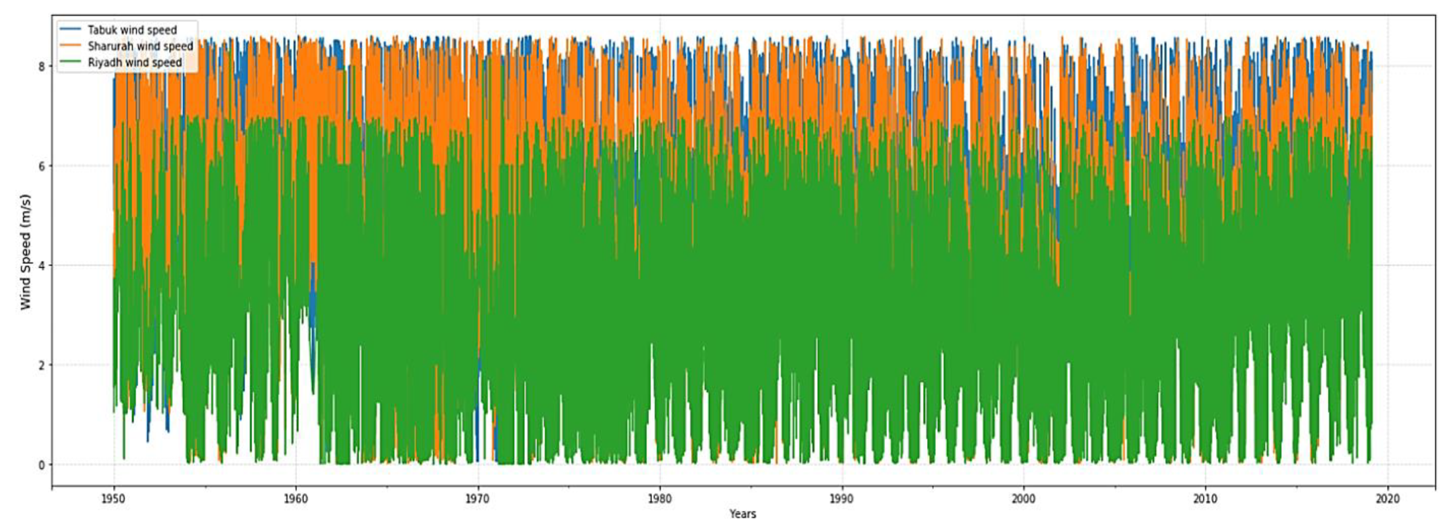
Task: Click the 1970 x-axis tick label
Action: [x=478, y=499]
